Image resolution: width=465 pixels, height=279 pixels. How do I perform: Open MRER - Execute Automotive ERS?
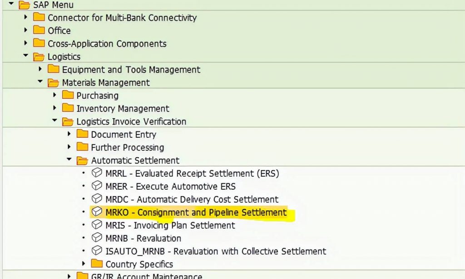point(171,187)
